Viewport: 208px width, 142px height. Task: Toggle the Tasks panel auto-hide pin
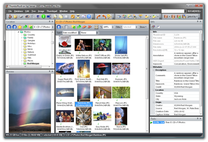click(x=197, y=118)
